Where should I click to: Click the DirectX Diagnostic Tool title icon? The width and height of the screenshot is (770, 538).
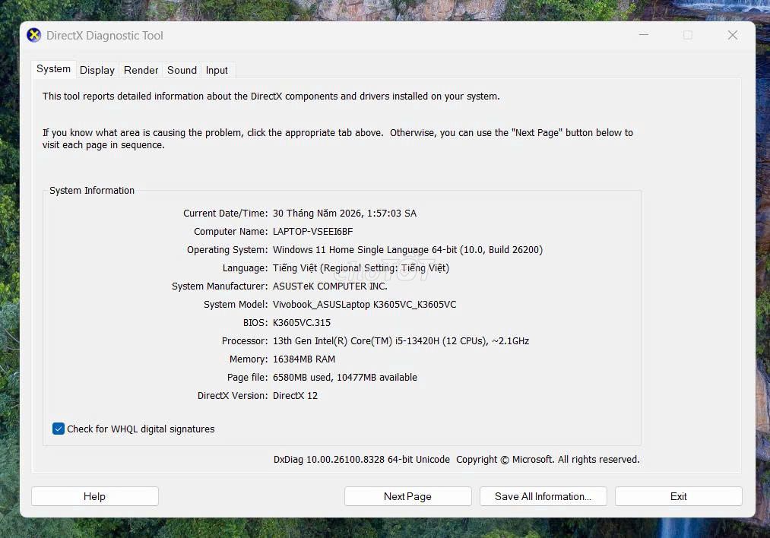34,36
